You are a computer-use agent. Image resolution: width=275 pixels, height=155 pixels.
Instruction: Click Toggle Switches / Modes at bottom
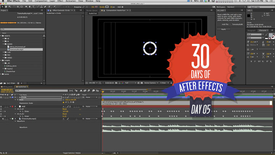coord(72,153)
